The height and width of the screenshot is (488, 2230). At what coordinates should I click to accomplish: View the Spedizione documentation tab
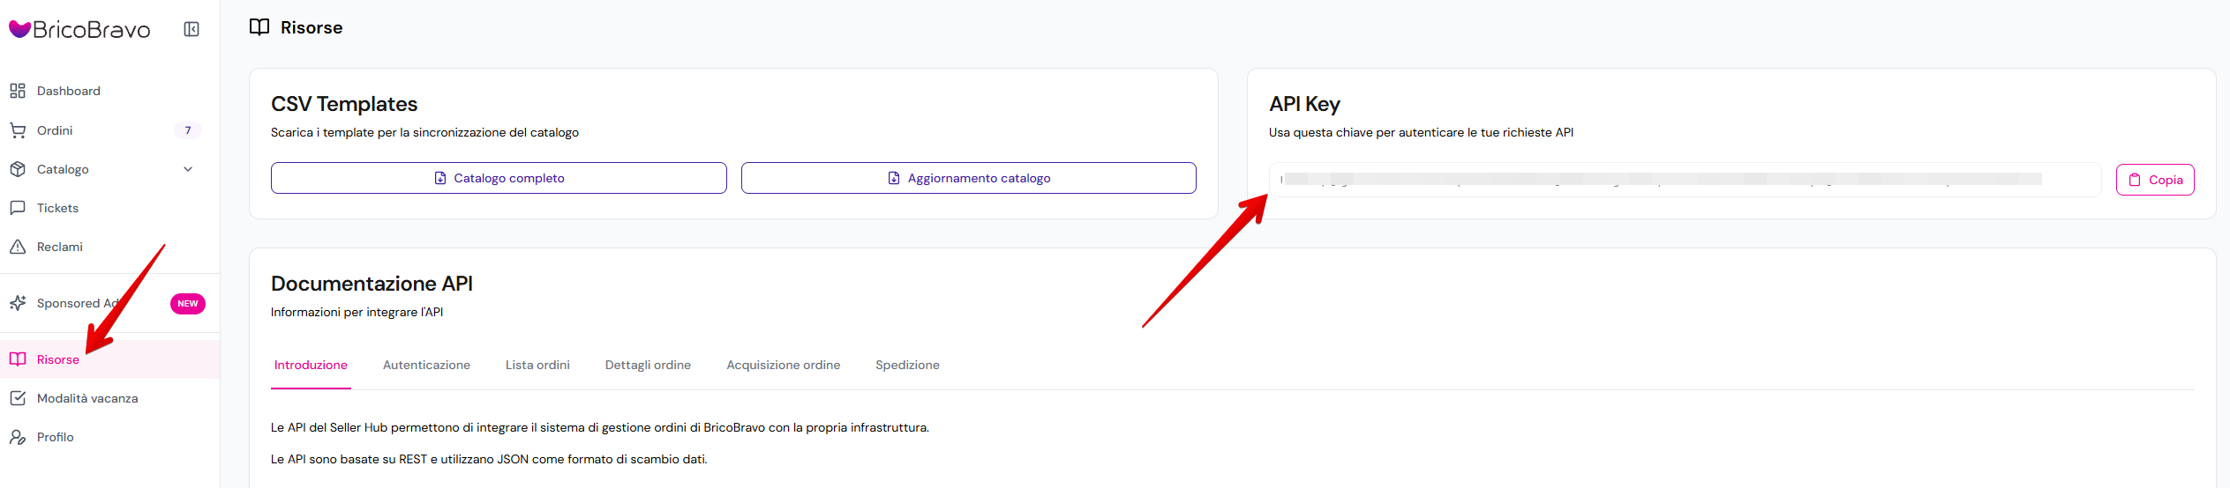point(907,365)
